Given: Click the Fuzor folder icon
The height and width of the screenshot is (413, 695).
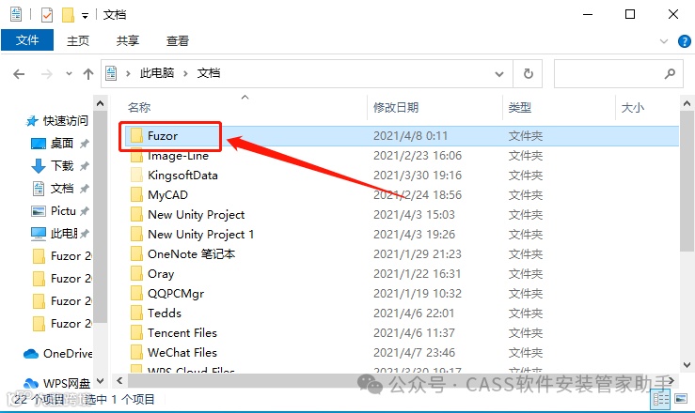Looking at the screenshot, I should tap(136, 136).
